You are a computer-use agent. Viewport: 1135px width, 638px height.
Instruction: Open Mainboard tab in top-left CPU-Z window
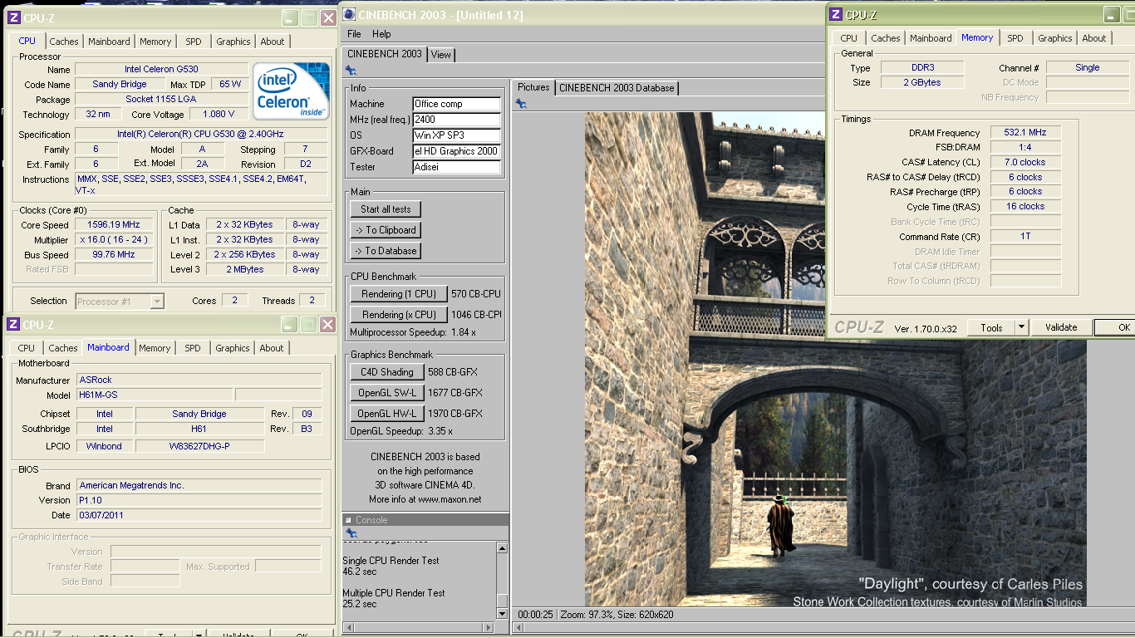[109, 42]
